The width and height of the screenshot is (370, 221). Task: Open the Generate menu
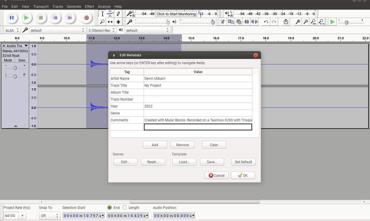(x=74, y=6)
